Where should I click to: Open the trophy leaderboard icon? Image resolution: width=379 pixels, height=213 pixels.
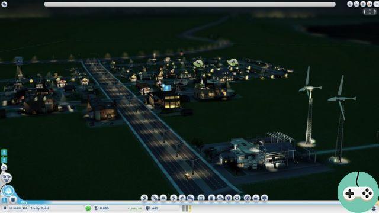(x=363, y=4)
